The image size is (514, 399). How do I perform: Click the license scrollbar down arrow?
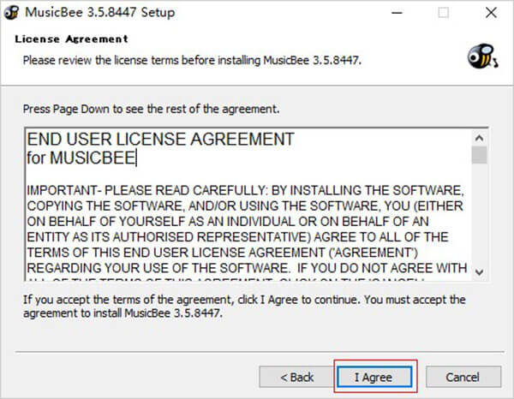click(479, 272)
